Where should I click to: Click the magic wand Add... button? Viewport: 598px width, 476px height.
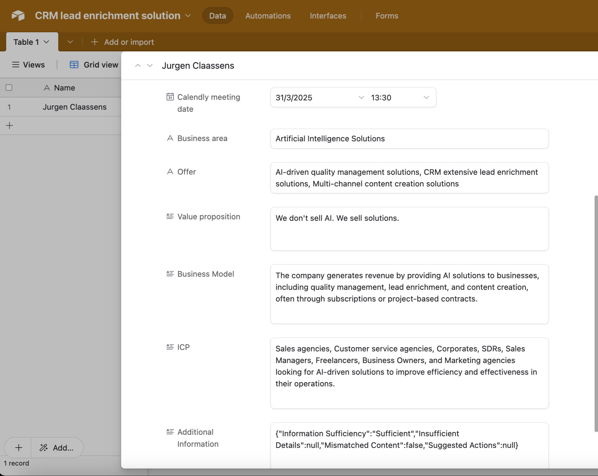pyautogui.click(x=57, y=448)
